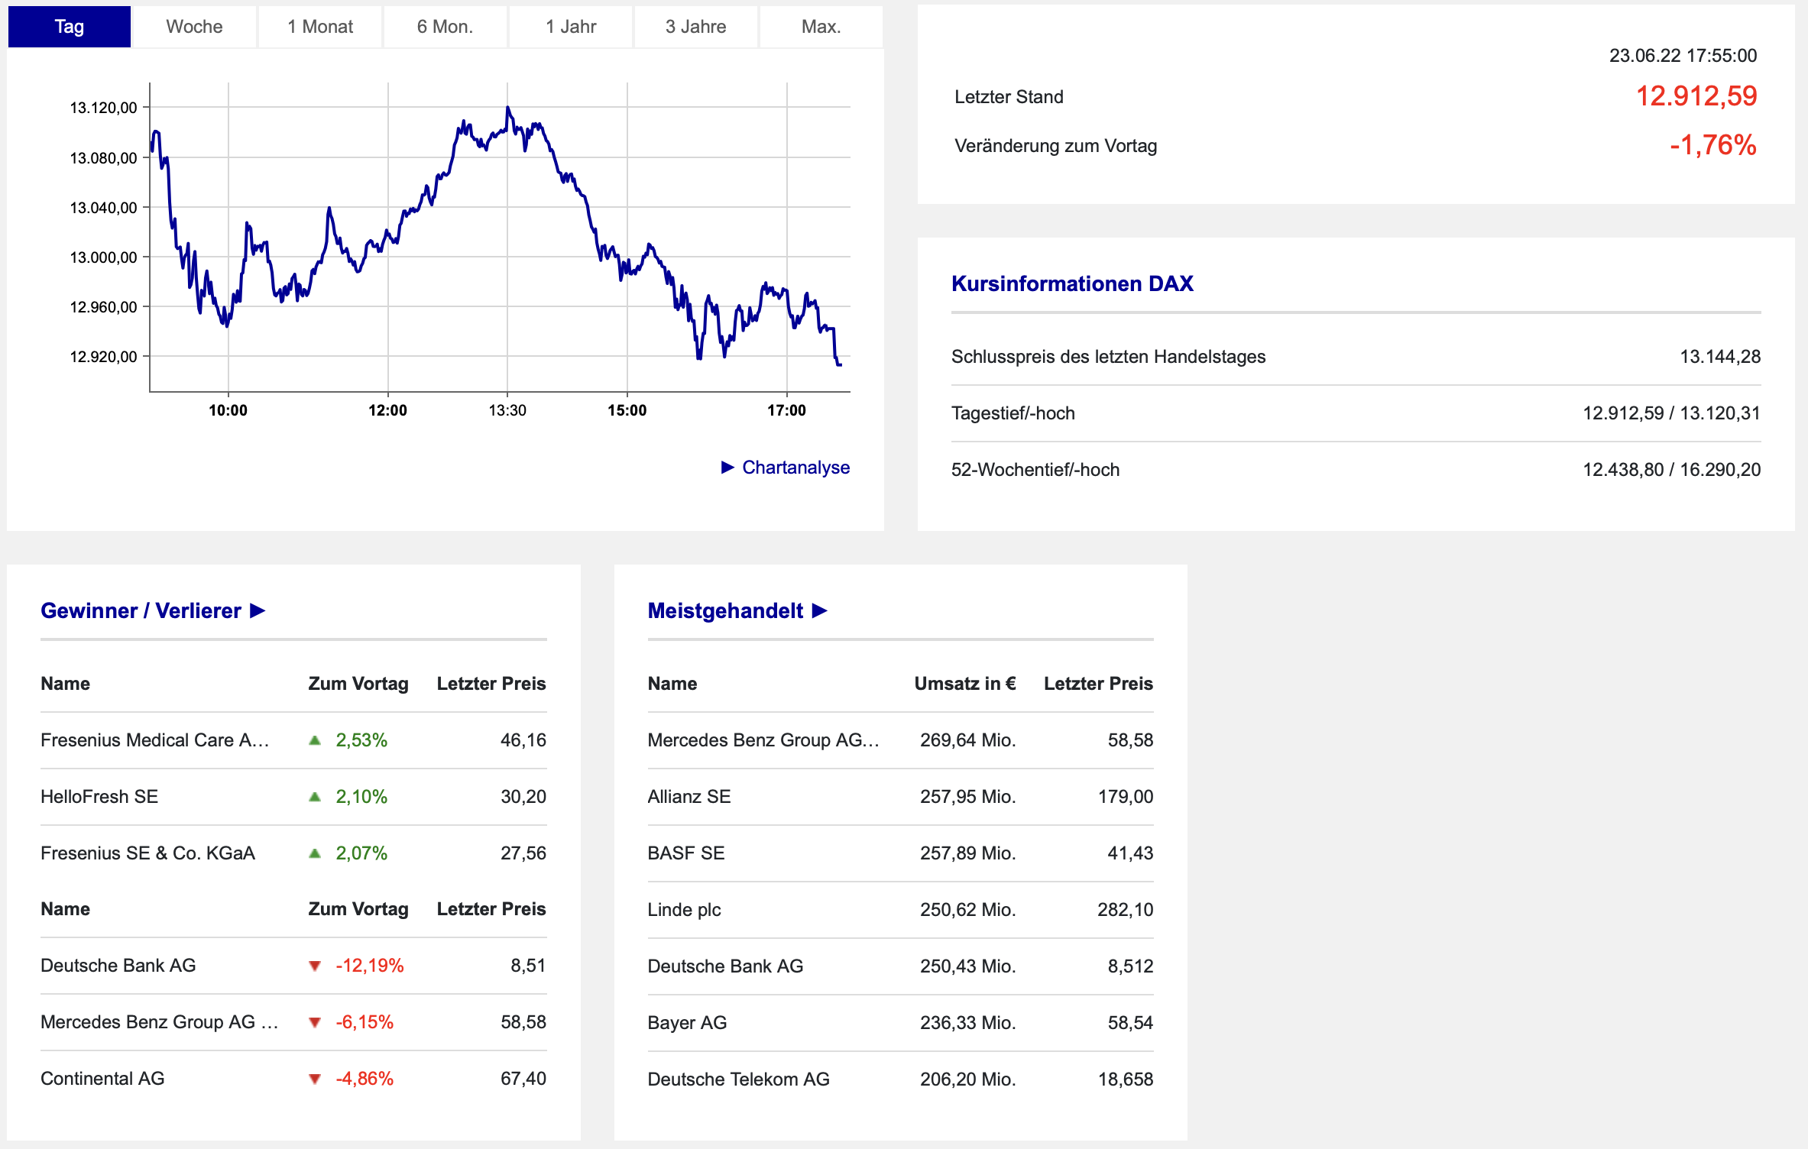This screenshot has width=1808, height=1149.
Task: Click the red down arrow for Continental AG
Action: click(x=315, y=1079)
